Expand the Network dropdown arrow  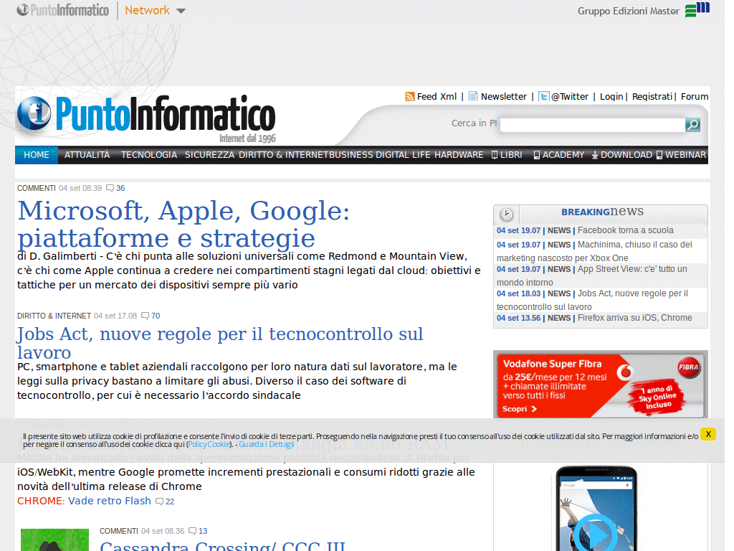point(181,11)
